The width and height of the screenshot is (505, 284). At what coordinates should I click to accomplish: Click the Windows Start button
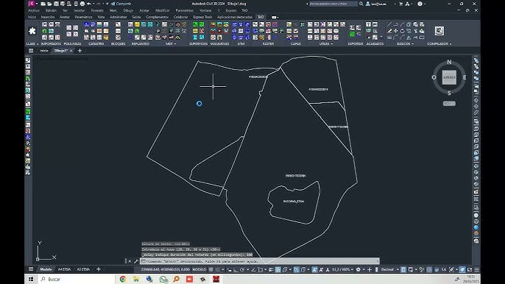(31, 279)
